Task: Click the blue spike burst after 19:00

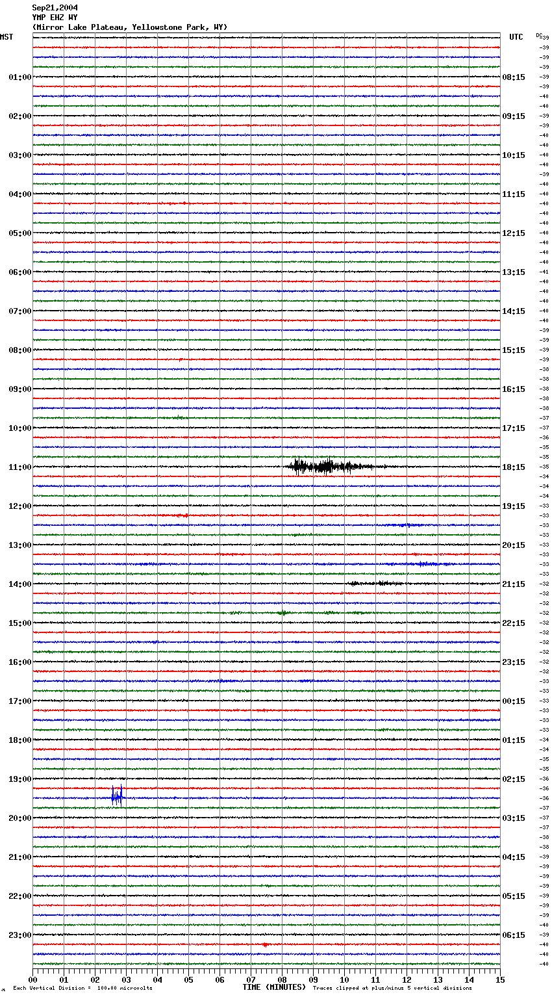Action: point(117,796)
